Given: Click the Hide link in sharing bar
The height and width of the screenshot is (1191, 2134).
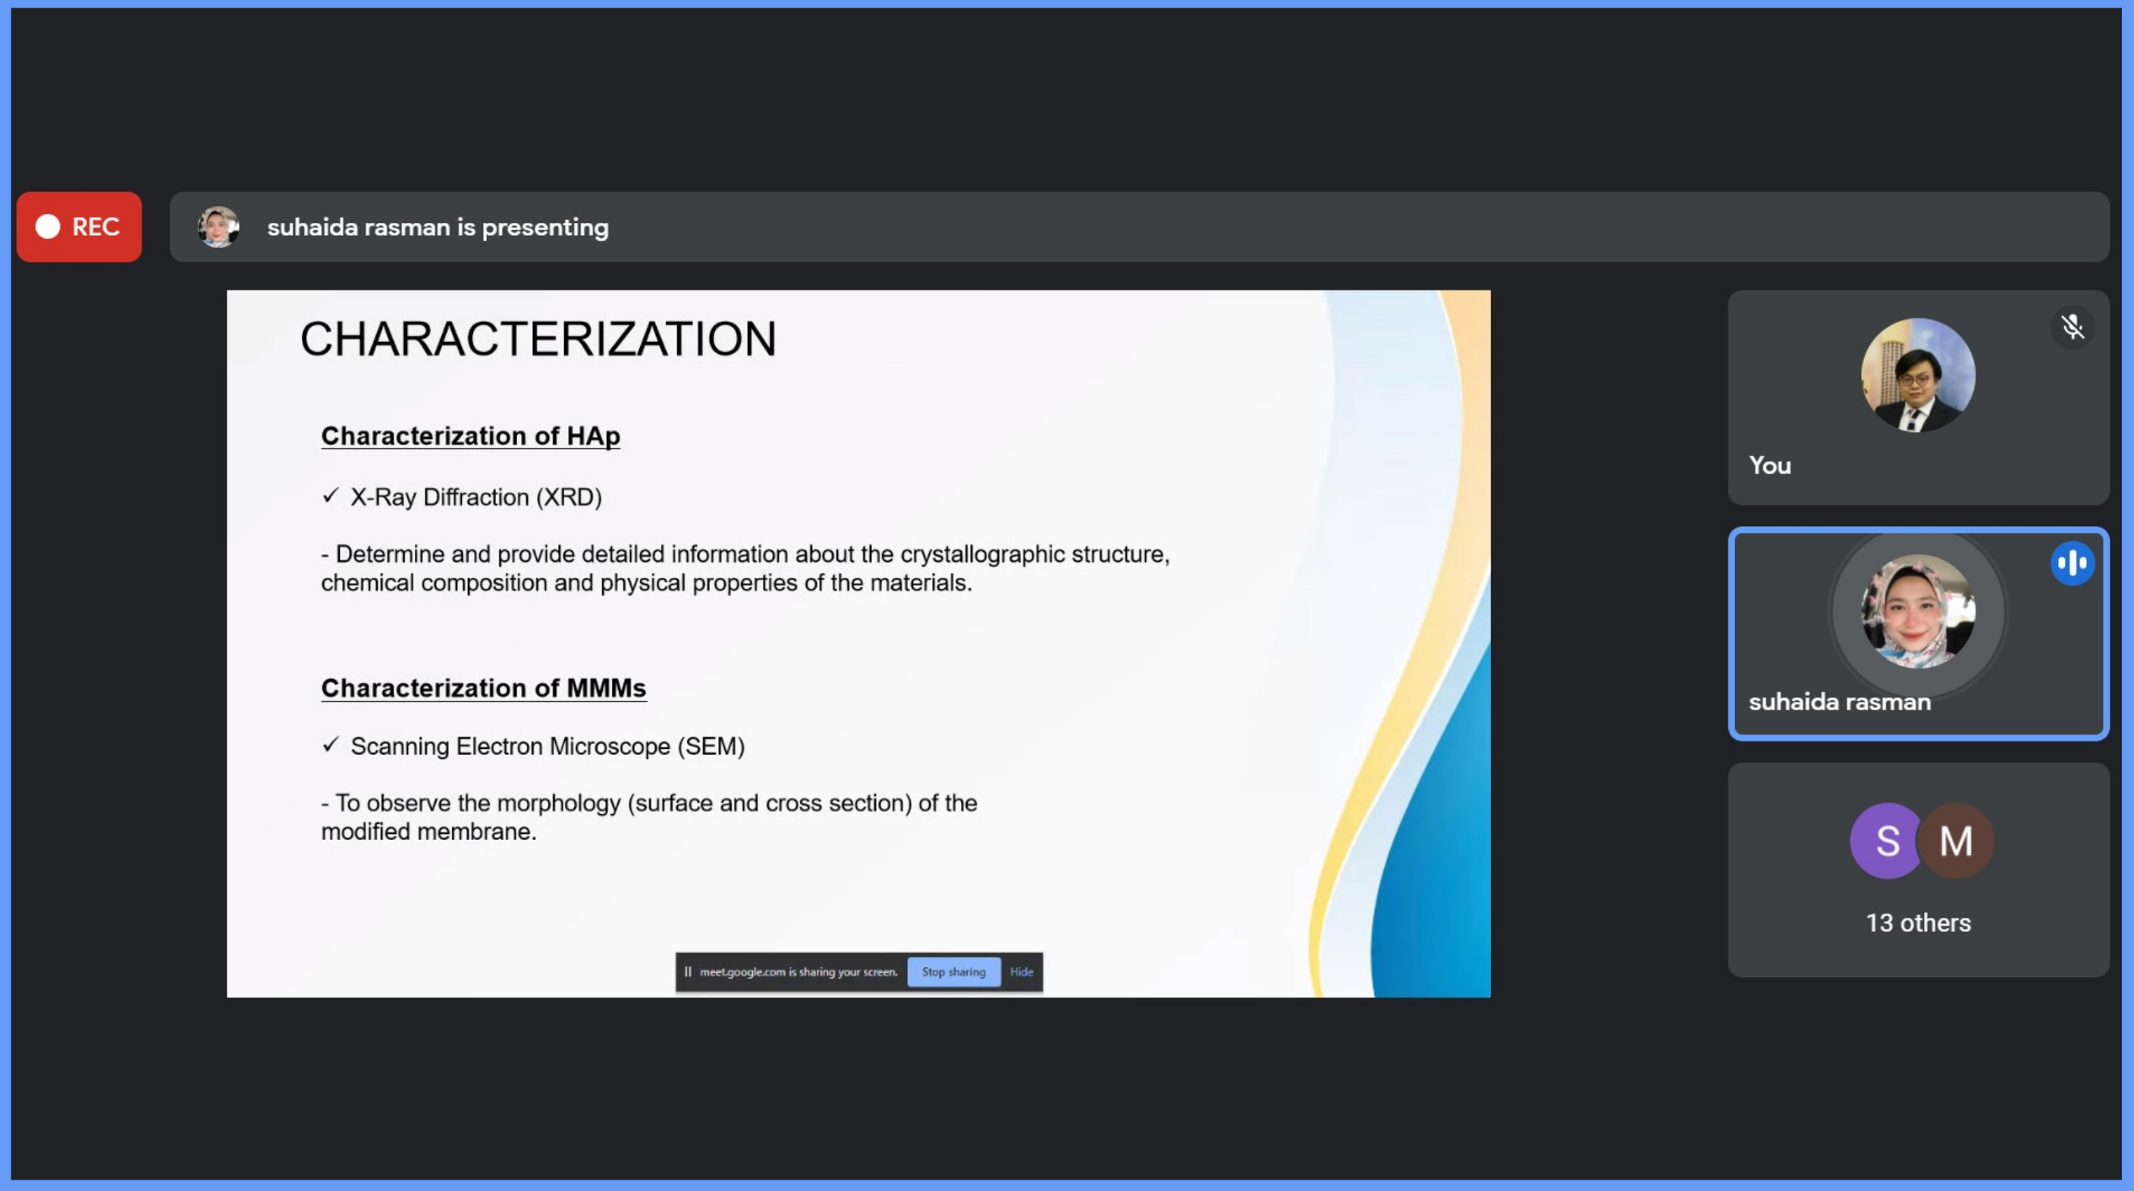Looking at the screenshot, I should [1021, 971].
